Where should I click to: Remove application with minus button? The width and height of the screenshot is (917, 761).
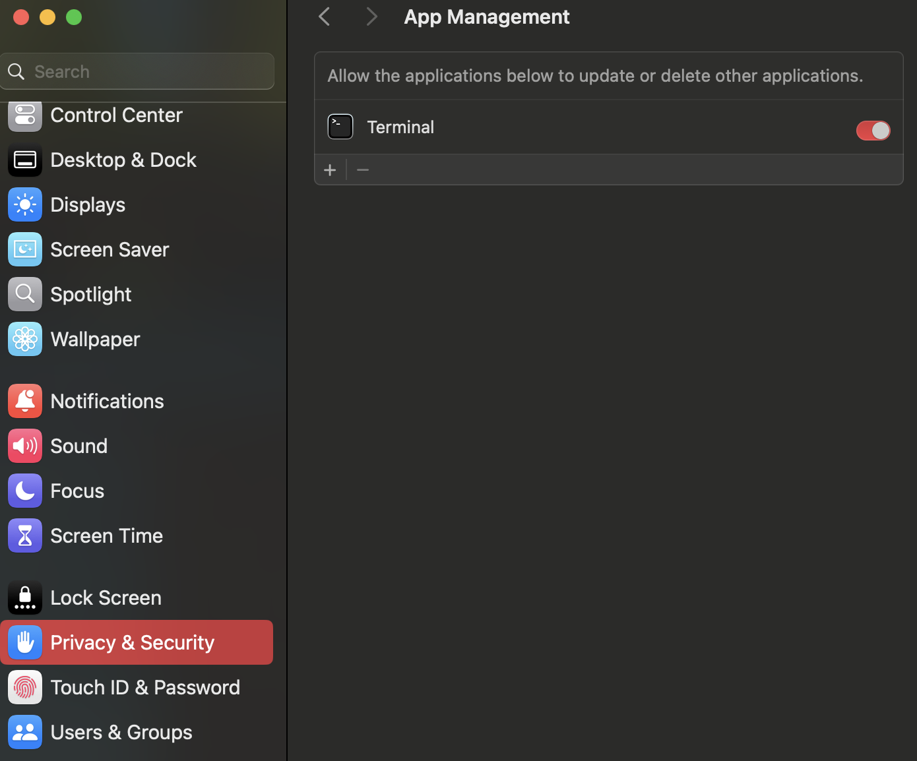(363, 170)
